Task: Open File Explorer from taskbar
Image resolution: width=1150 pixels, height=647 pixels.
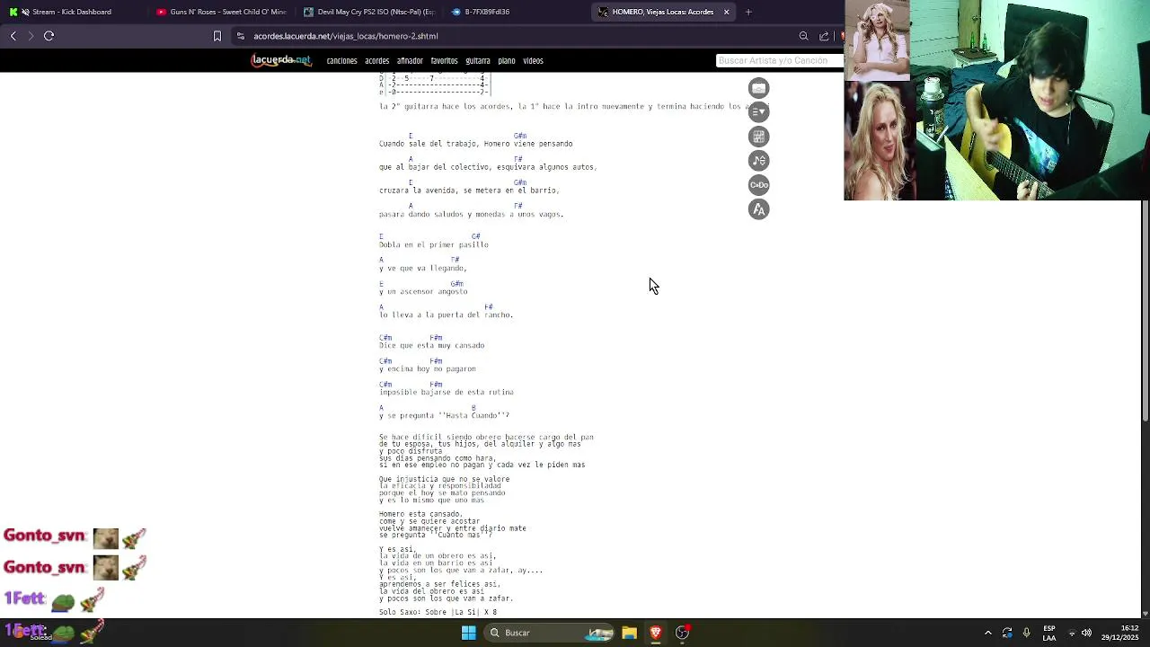Action: coord(629,633)
